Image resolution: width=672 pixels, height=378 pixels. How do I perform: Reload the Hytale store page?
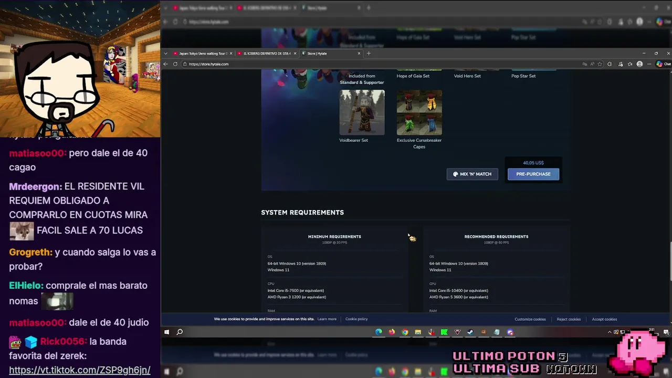click(x=175, y=64)
